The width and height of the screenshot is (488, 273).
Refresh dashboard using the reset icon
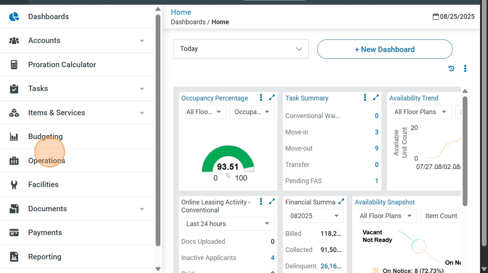click(451, 68)
